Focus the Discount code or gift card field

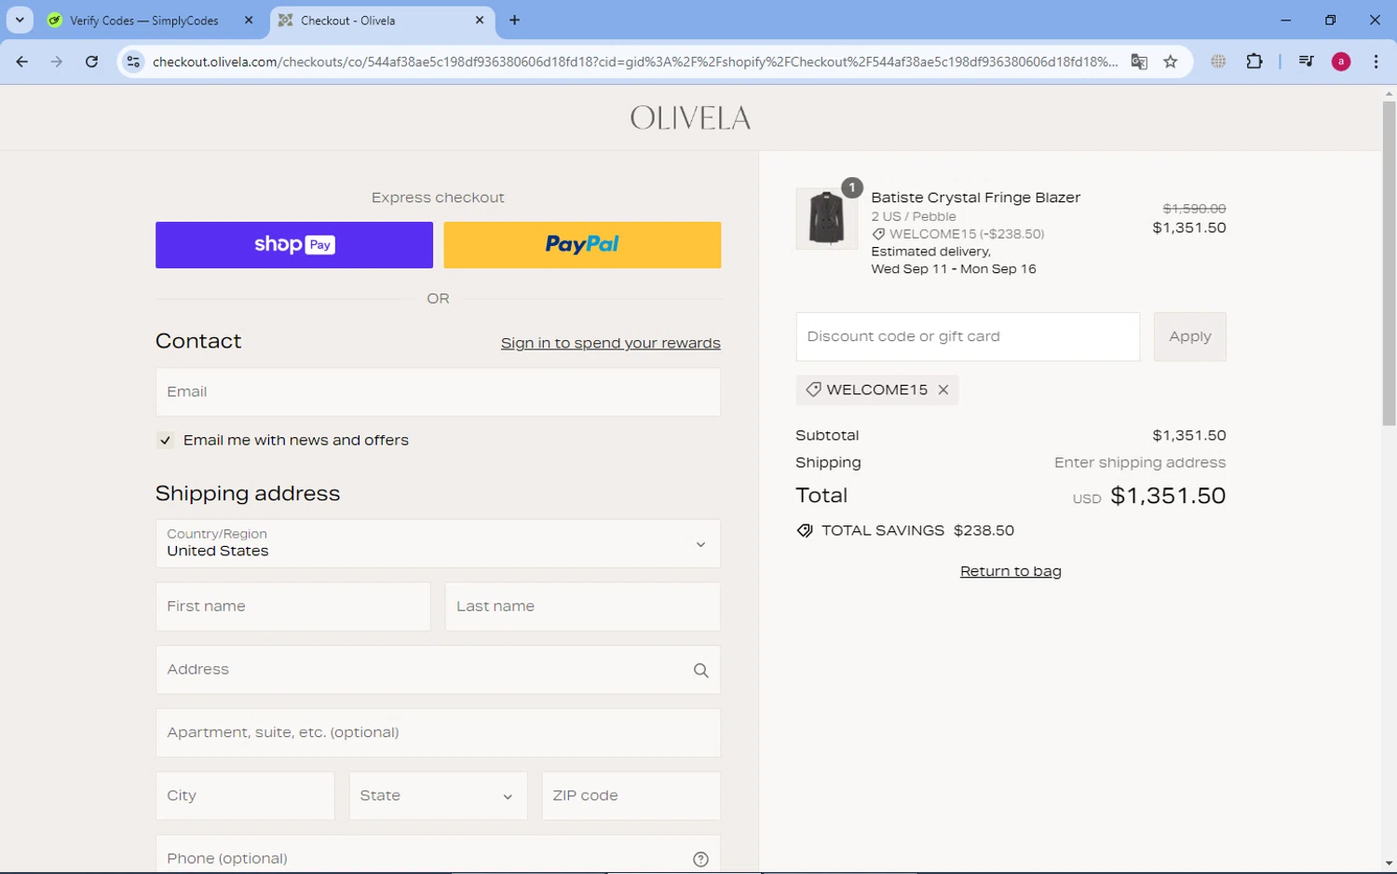(x=968, y=336)
